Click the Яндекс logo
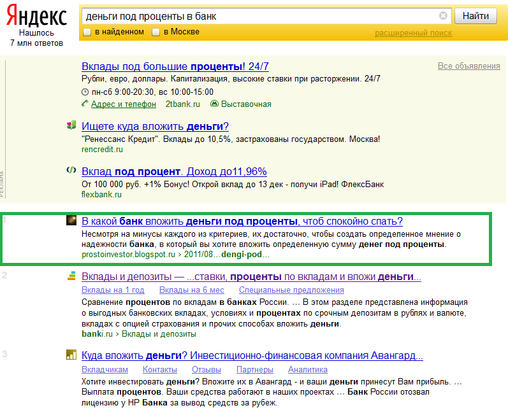The width and height of the screenshot is (508, 408). [36, 16]
